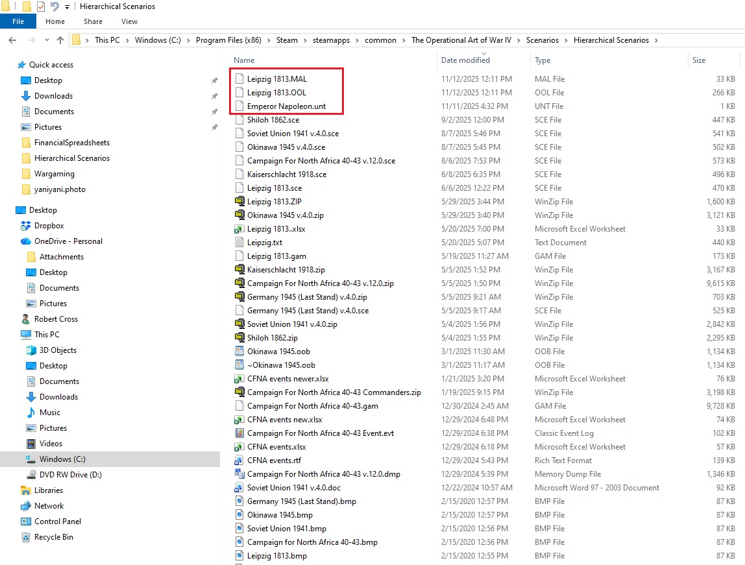Viewport: 745px width, 565px height.
Task: Open Attachments folder under OneDrive
Action: 61,257
